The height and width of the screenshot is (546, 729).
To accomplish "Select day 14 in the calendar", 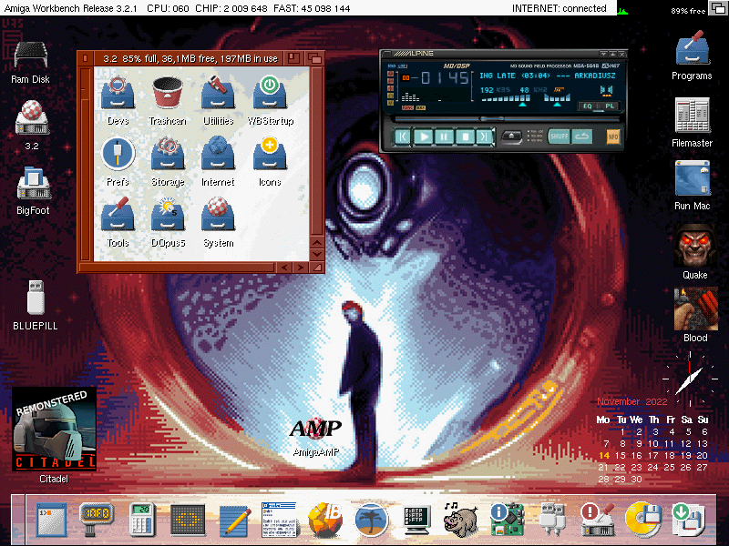I will 604,456.
